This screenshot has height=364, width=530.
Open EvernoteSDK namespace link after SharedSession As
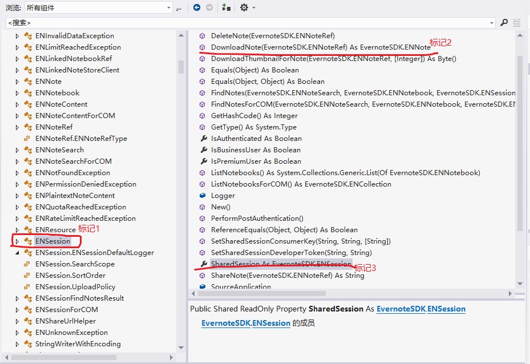tap(401, 309)
